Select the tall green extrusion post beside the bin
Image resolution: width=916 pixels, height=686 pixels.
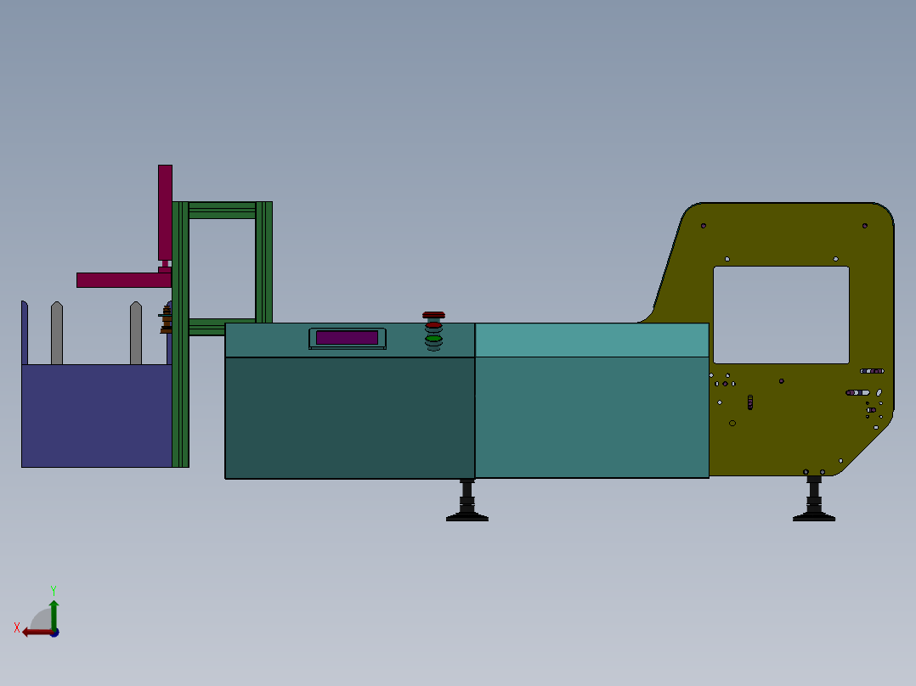tap(180, 335)
